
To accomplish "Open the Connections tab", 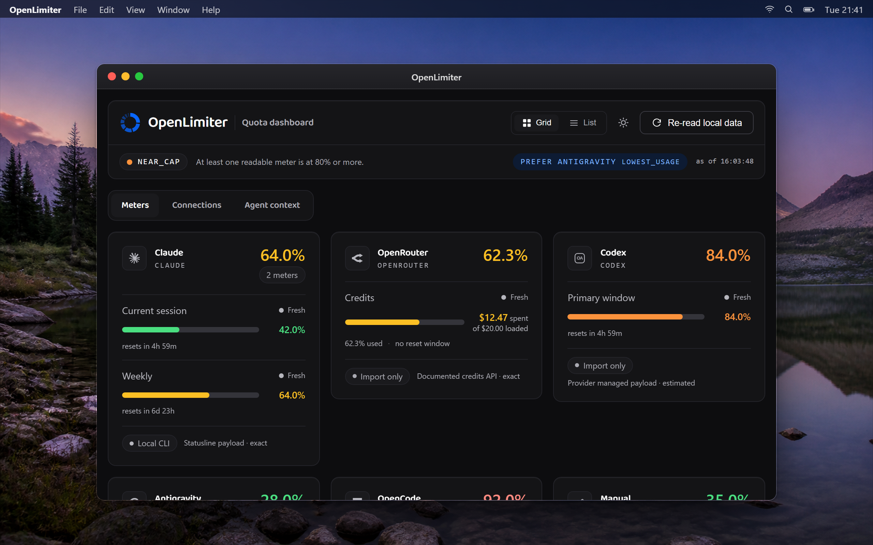I will click(197, 205).
